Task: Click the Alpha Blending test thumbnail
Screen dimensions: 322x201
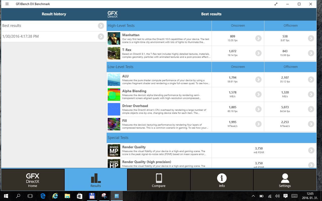Action: [114, 94]
